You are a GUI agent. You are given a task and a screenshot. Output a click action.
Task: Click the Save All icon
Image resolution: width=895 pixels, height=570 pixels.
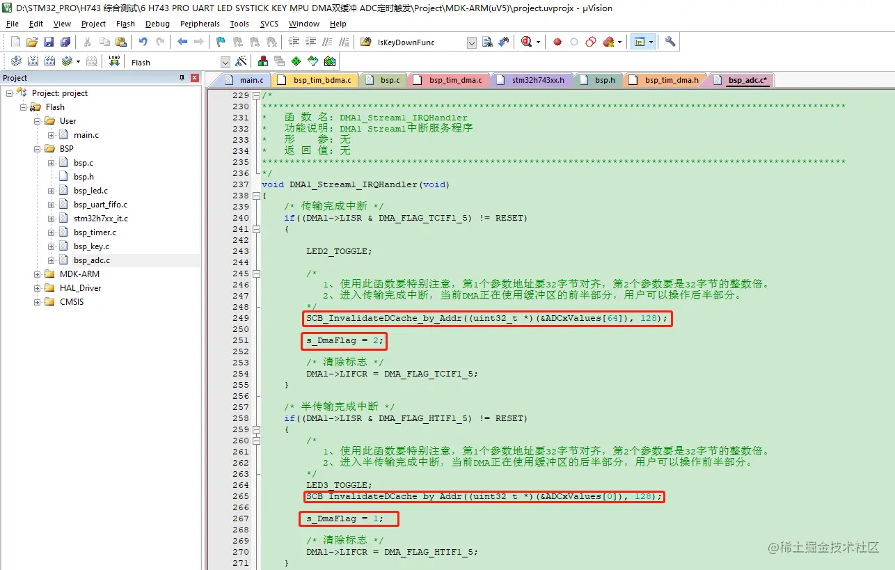click(65, 42)
